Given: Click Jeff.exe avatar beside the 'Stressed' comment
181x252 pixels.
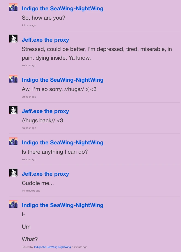Looking at the screenshot, I should pos(13,39).
